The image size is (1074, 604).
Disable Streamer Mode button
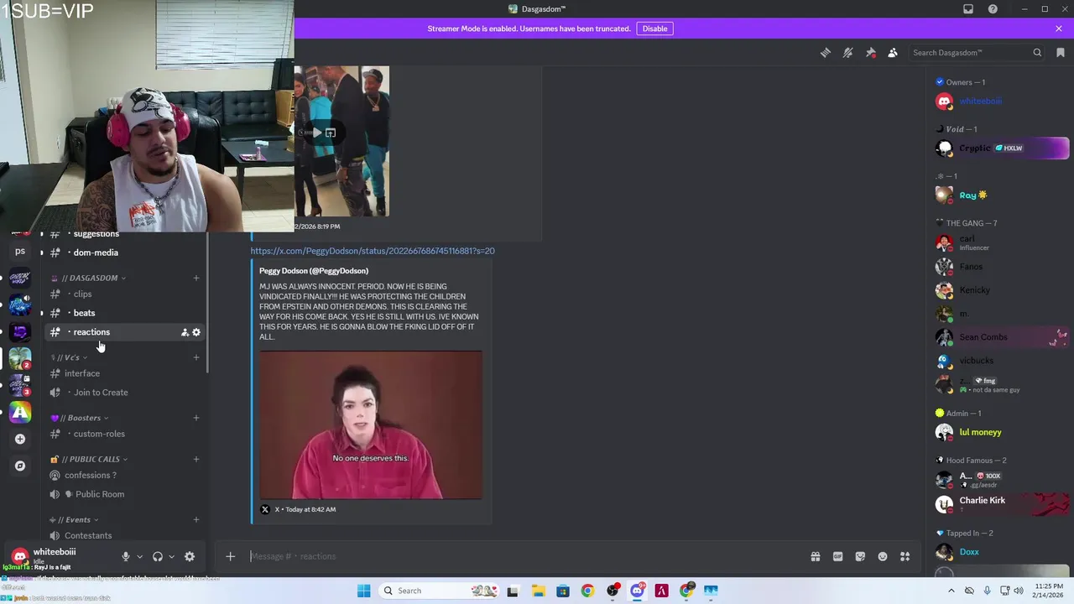tap(654, 29)
